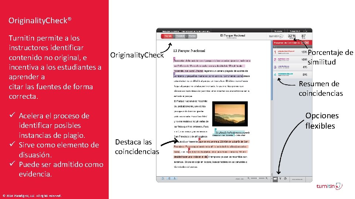Select match source 4 with 3%

pos(292,74)
